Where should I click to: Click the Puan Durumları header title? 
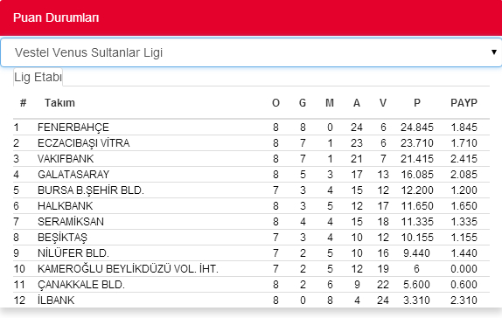(56, 17)
